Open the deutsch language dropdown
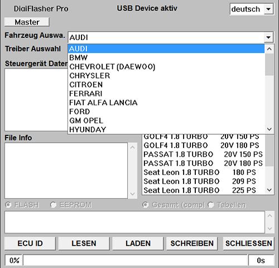 point(268,9)
